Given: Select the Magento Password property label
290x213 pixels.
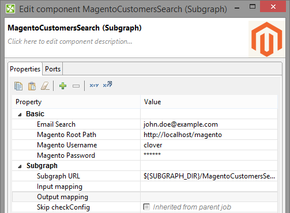Looking at the screenshot, I should (x=66, y=155).
